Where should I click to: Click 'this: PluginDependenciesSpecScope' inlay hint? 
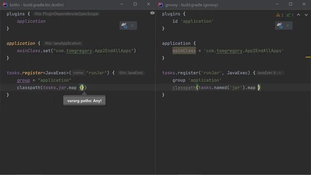click(66, 14)
